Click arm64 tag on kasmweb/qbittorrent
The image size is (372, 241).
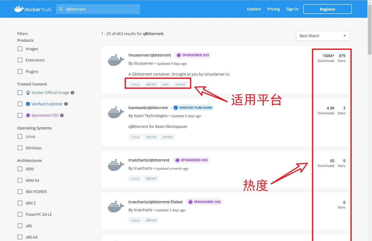click(167, 137)
